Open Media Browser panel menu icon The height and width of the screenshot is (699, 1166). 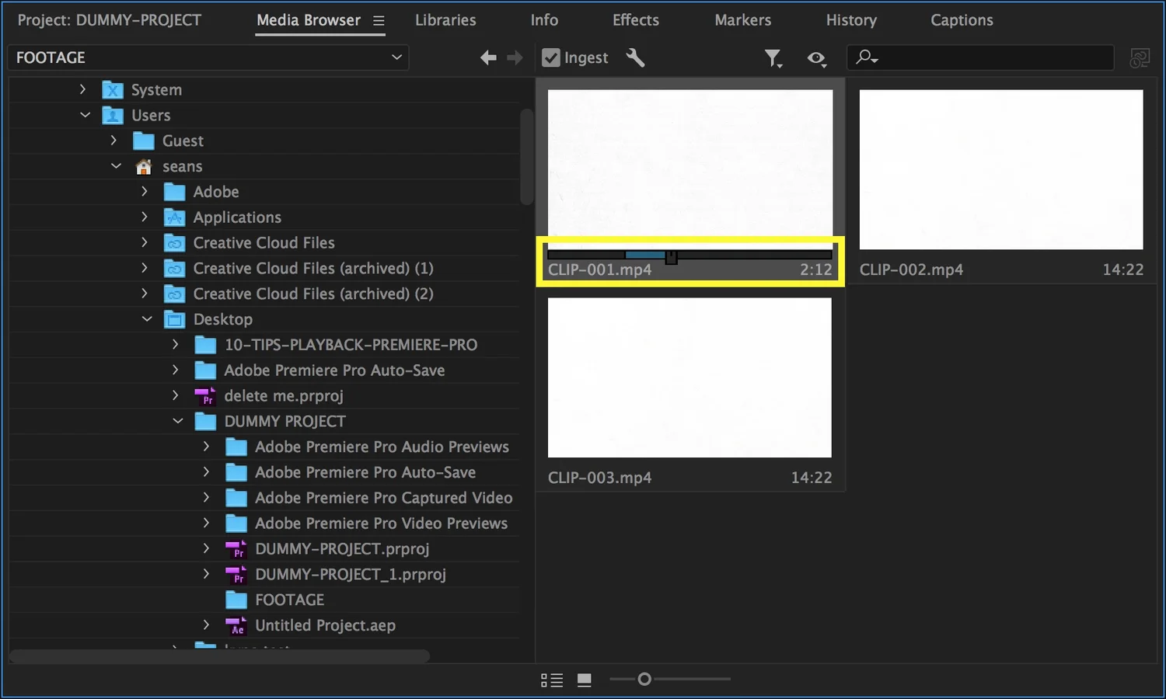[x=379, y=21]
